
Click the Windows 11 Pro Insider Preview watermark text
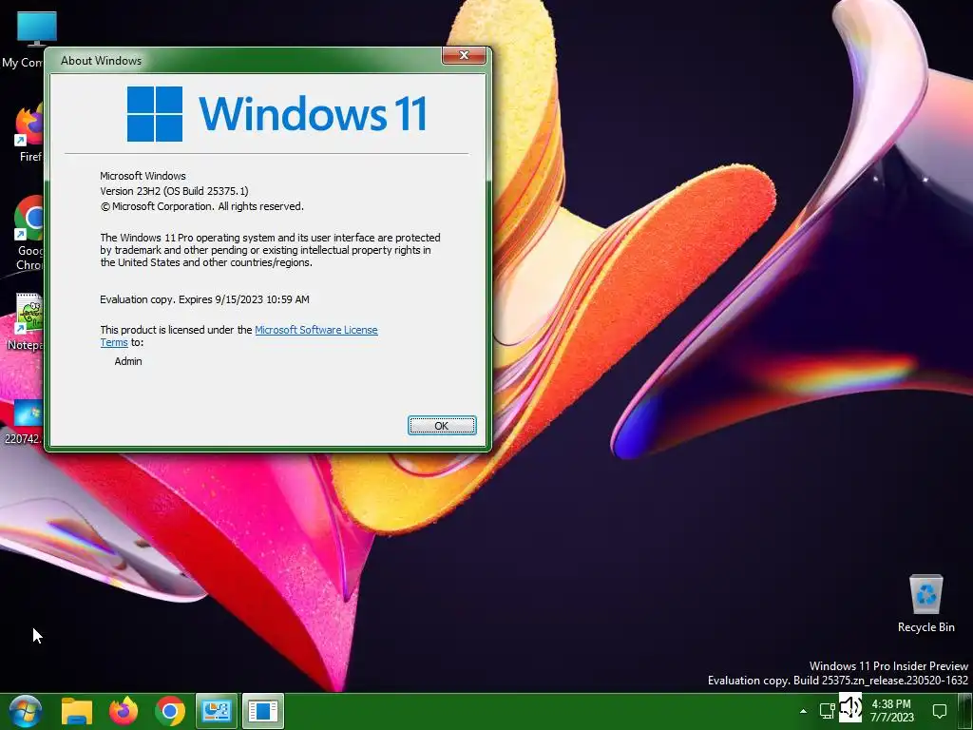[x=888, y=666]
